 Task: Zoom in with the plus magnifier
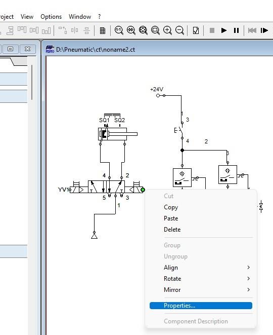click(x=167, y=30)
